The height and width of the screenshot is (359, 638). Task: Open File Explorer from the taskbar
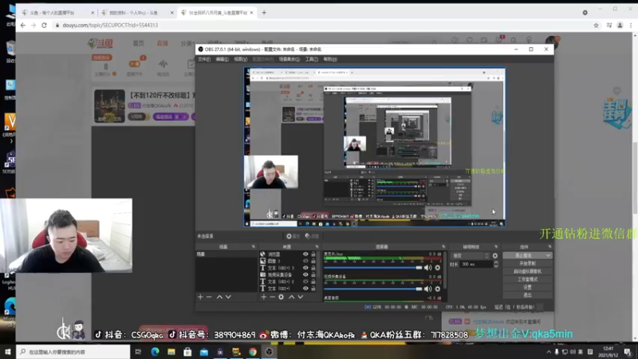[171, 352]
